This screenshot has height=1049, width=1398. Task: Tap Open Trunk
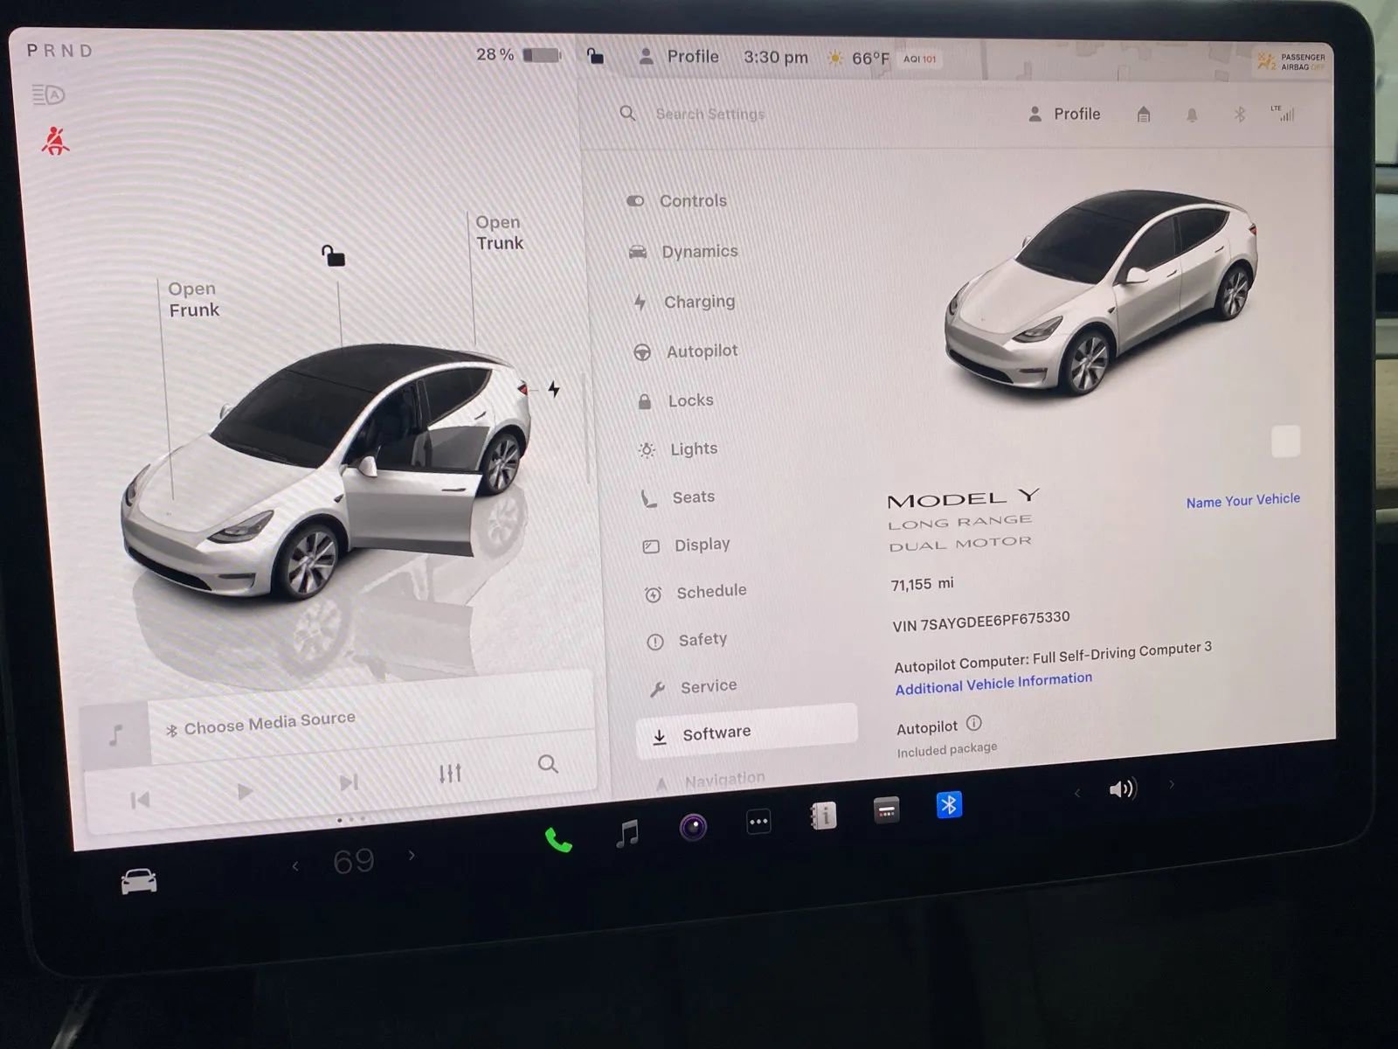[x=499, y=233]
